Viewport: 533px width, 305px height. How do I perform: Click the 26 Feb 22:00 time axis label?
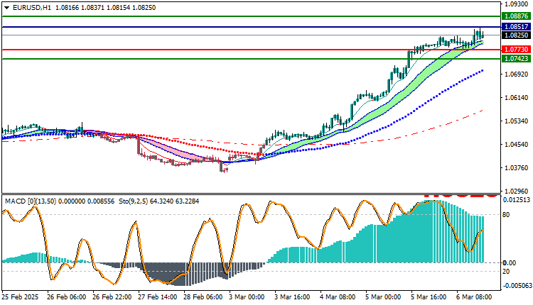[112, 297]
